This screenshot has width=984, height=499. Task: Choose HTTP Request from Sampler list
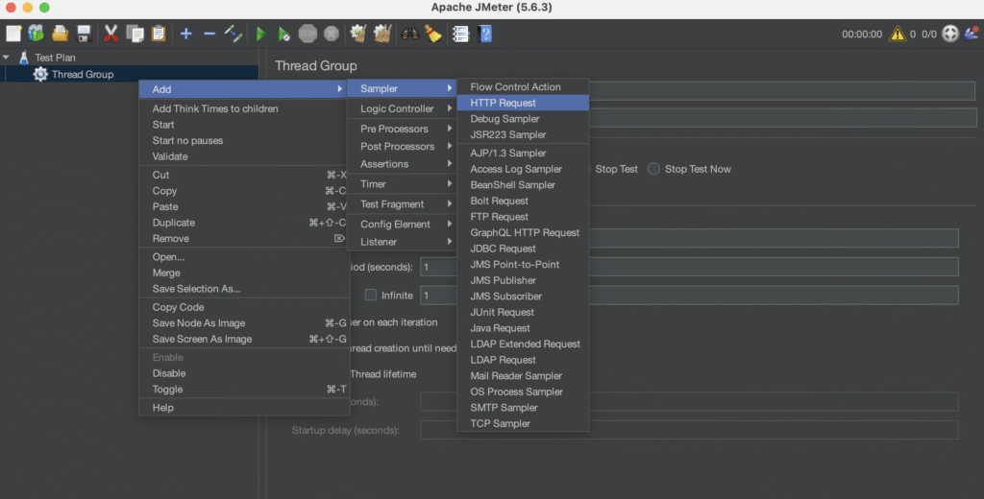[503, 103]
